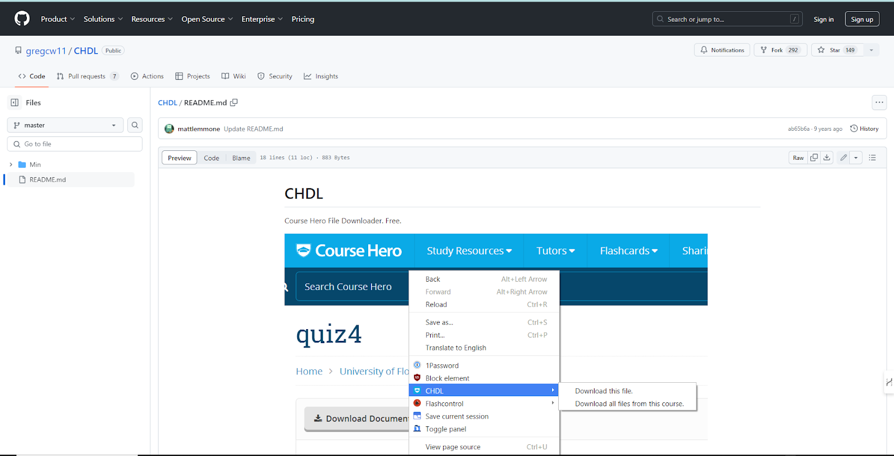Open more edit options dropdown
894x456 pixels.
tap(856, 158)
